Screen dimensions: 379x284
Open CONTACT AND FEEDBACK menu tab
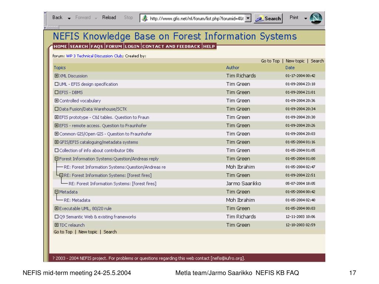(x=171, y=46)
